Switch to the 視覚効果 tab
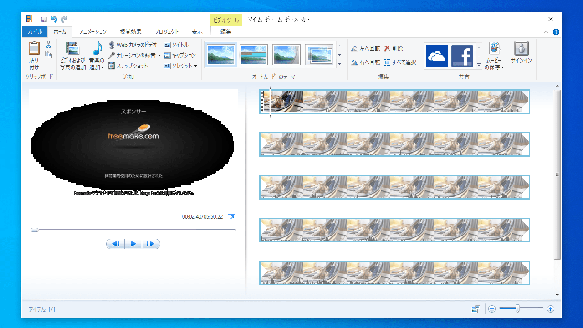The width and height of the screenshot is (583, 328). 131,32
